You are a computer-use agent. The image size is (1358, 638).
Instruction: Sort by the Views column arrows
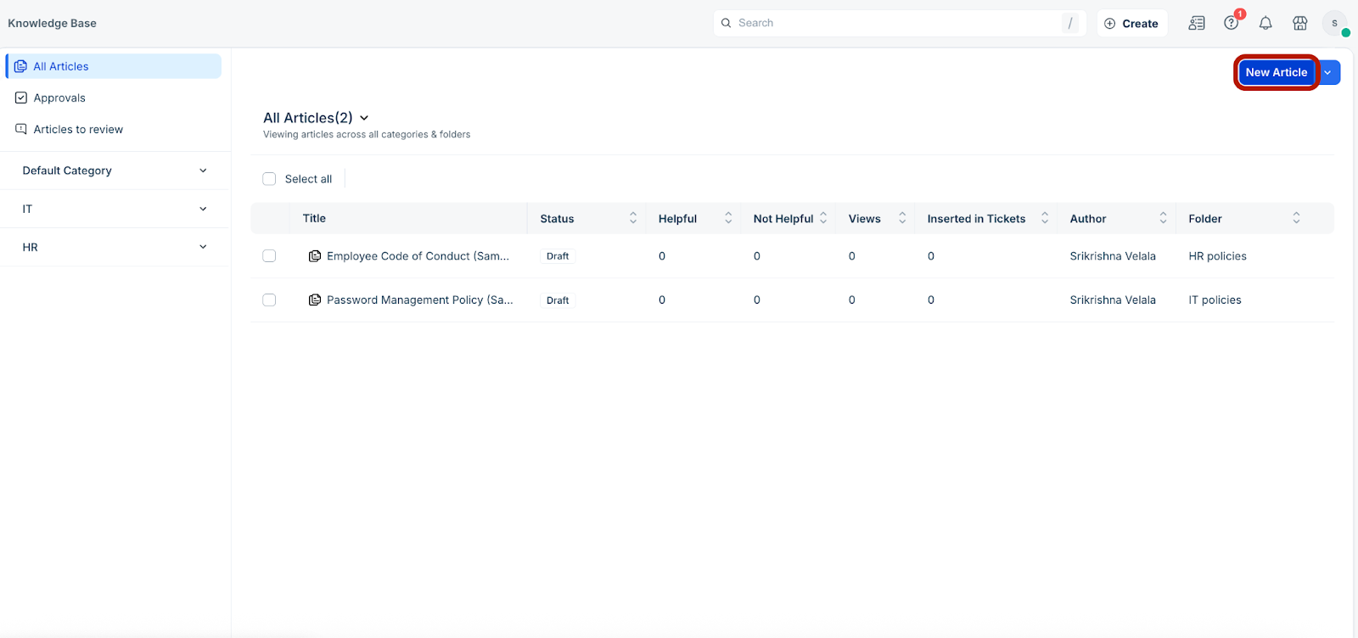point(902,218)
